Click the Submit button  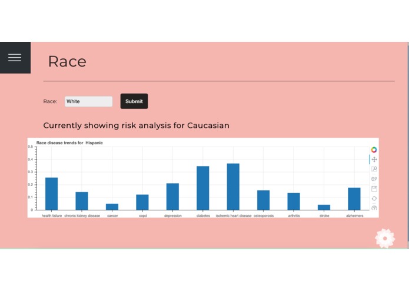point(134,101)
